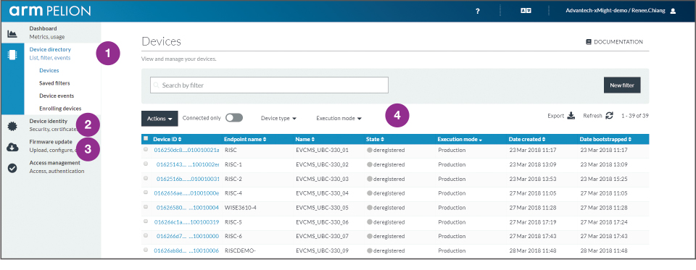Click the Export label

556,116
